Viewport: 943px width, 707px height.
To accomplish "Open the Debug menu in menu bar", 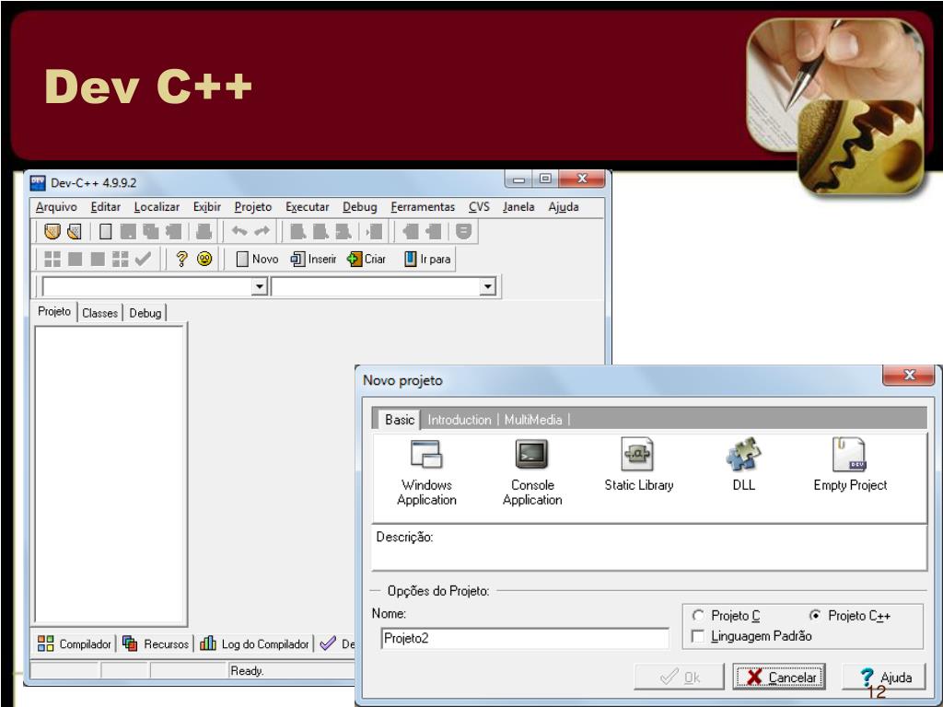I will pos(360,207).
